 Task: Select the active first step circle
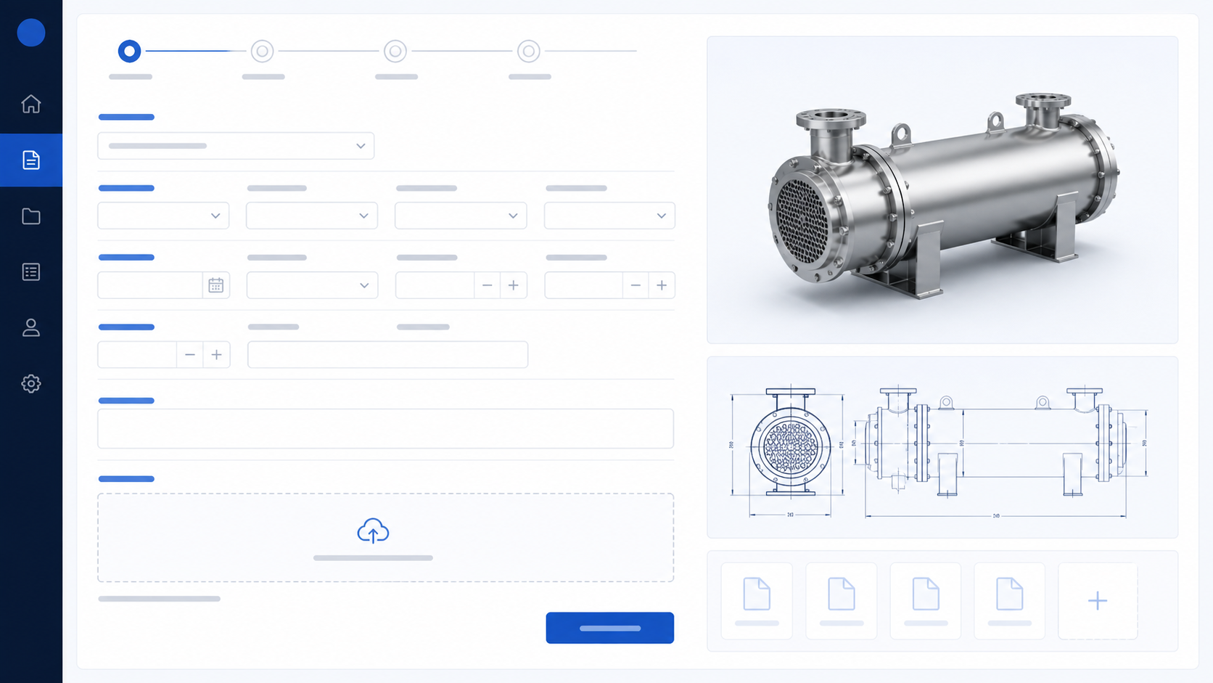[x=129, y=51]
